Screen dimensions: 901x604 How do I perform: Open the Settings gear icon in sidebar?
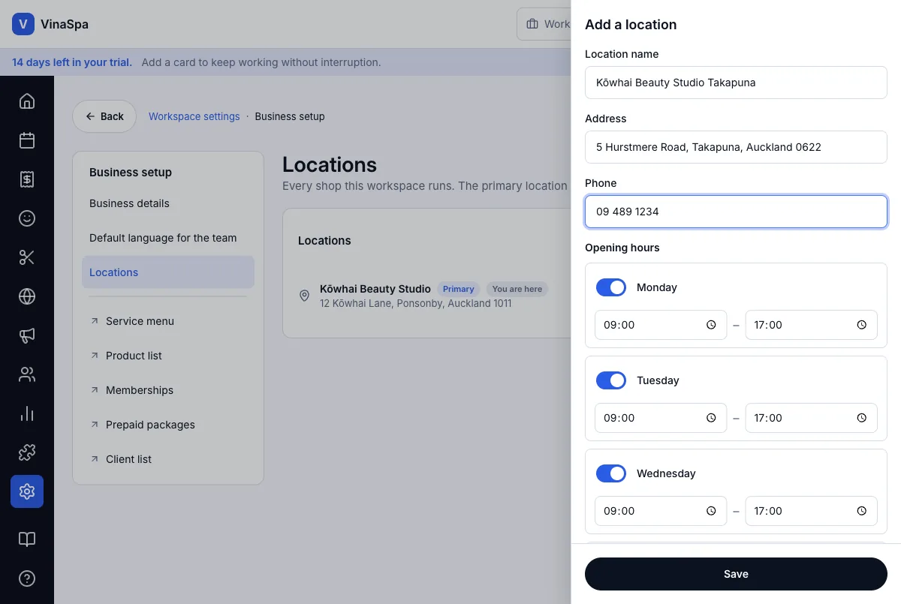27,491
